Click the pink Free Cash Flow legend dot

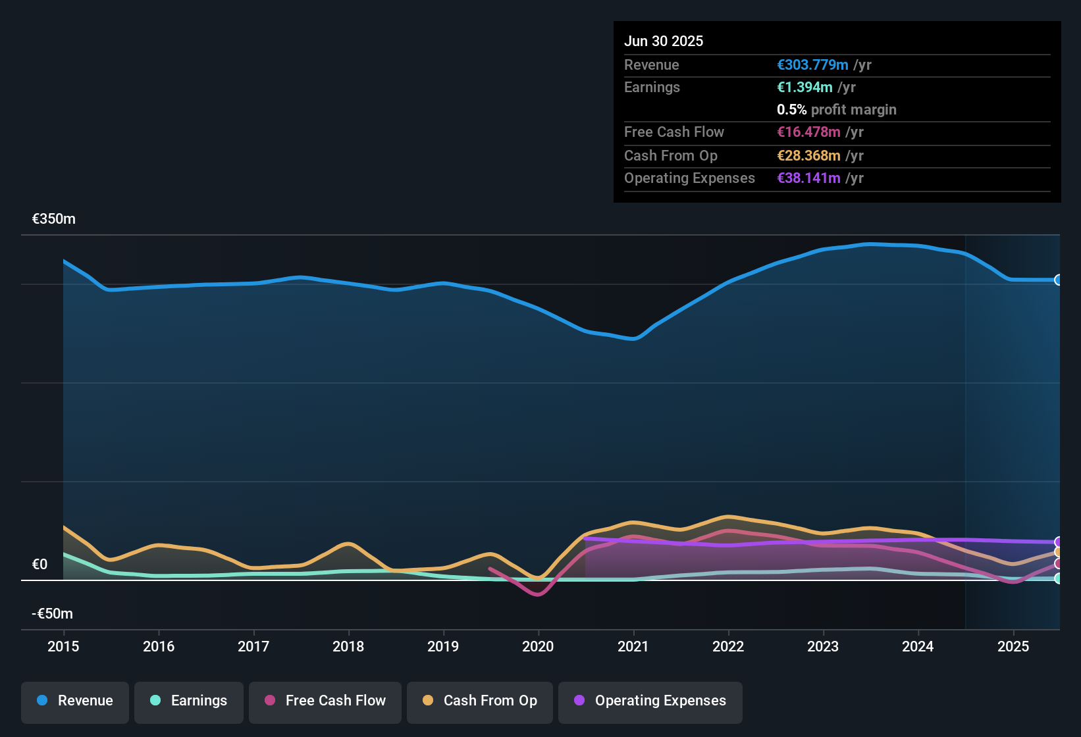(x=270, y=700)
